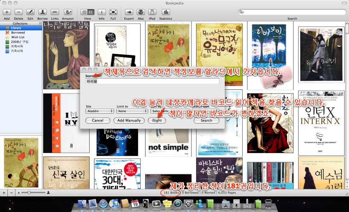This screenshot has width=349, height=212.
Task: Click the Search button in dialog
Action: 206,120
